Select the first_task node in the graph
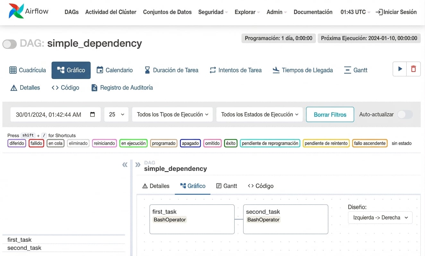425x256 pixels. pos(192,219)
